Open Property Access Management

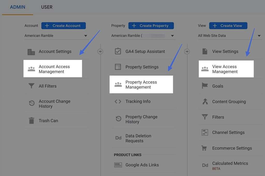pyautogui.click(x=141, y=84)
